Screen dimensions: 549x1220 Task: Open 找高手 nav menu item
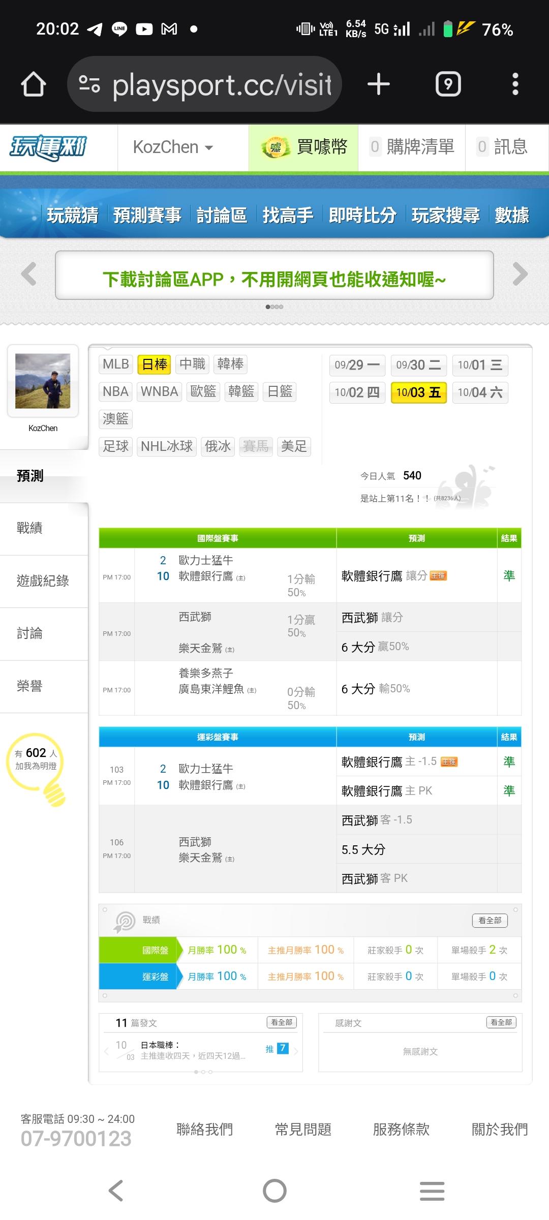(288, 215)
